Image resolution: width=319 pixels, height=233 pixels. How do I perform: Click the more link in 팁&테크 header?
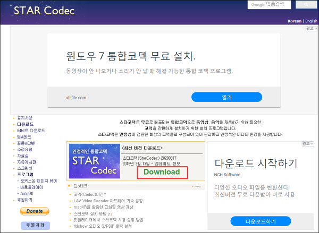pos(197,186)
